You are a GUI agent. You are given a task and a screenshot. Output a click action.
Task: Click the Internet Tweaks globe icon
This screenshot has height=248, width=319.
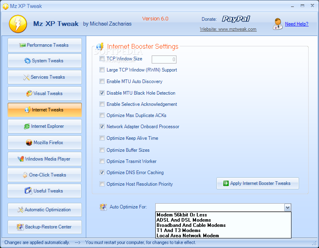[x=28, y=110]
